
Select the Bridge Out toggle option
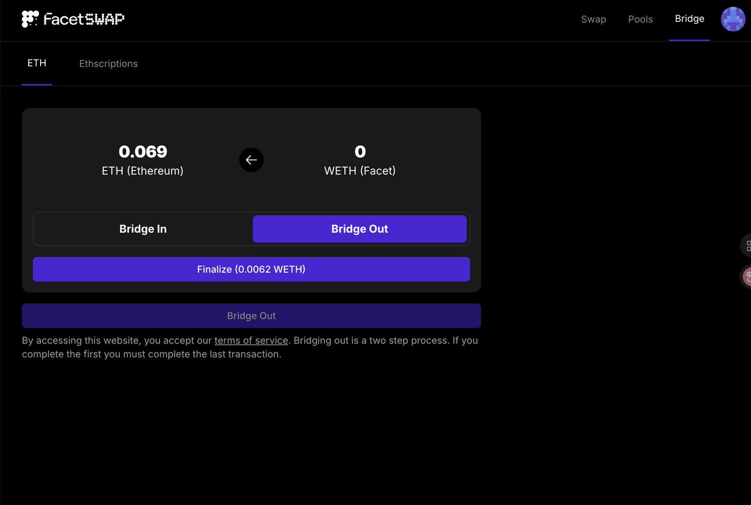coord(360,229)
